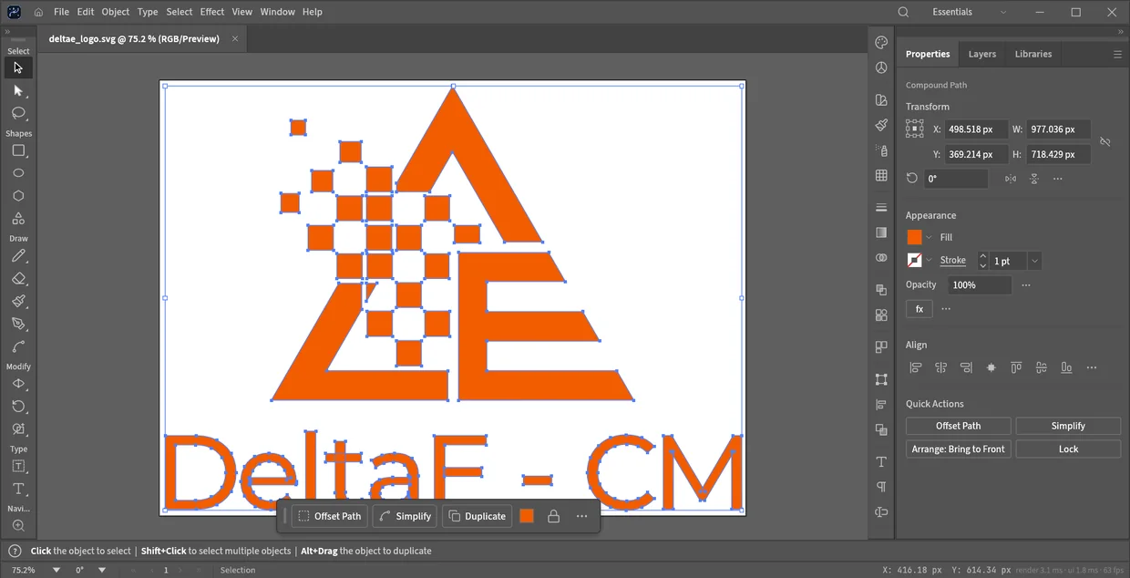Click Duplicate in floating task bar
1130x578 pixels.
click(x=477, y=516)
